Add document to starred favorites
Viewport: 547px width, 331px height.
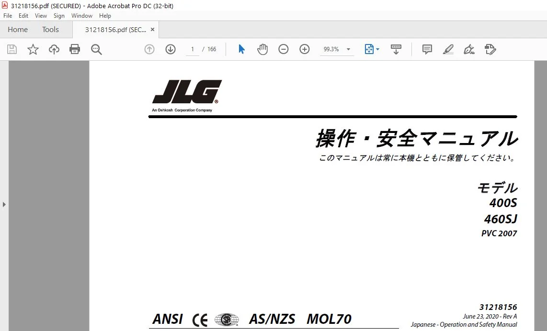tap(33, 49)
